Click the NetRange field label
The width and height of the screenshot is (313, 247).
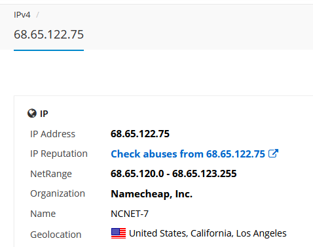coord(51,174)
